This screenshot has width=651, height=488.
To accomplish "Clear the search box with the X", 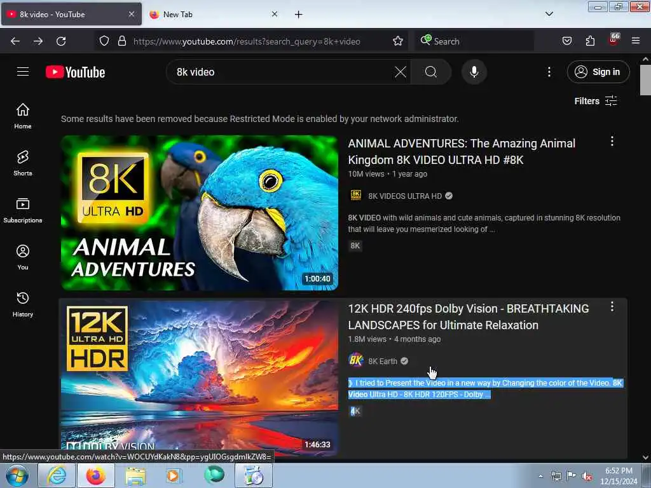I will 401,72.
